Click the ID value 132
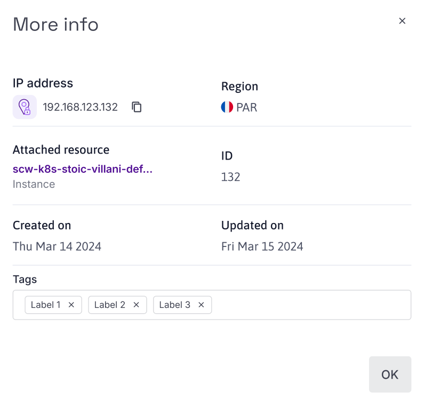Viewport: 424px width, 398px height. pyautogui.click(x=230, y=177)
